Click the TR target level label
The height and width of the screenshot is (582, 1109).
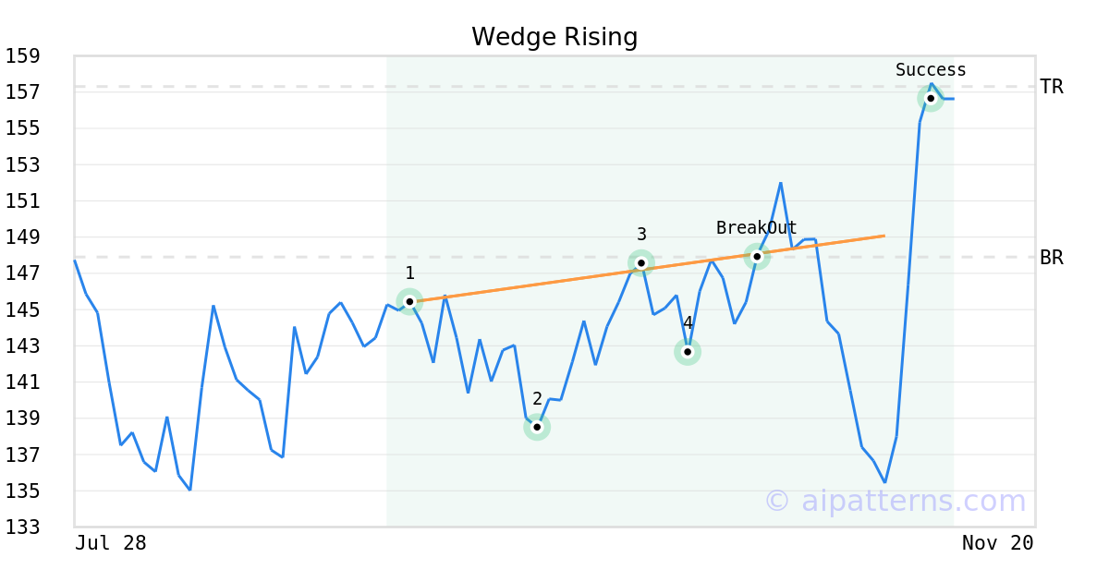click(1052, 87)
